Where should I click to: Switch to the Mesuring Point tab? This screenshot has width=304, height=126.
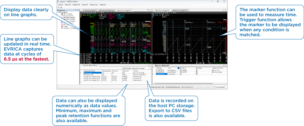[107, 10]
